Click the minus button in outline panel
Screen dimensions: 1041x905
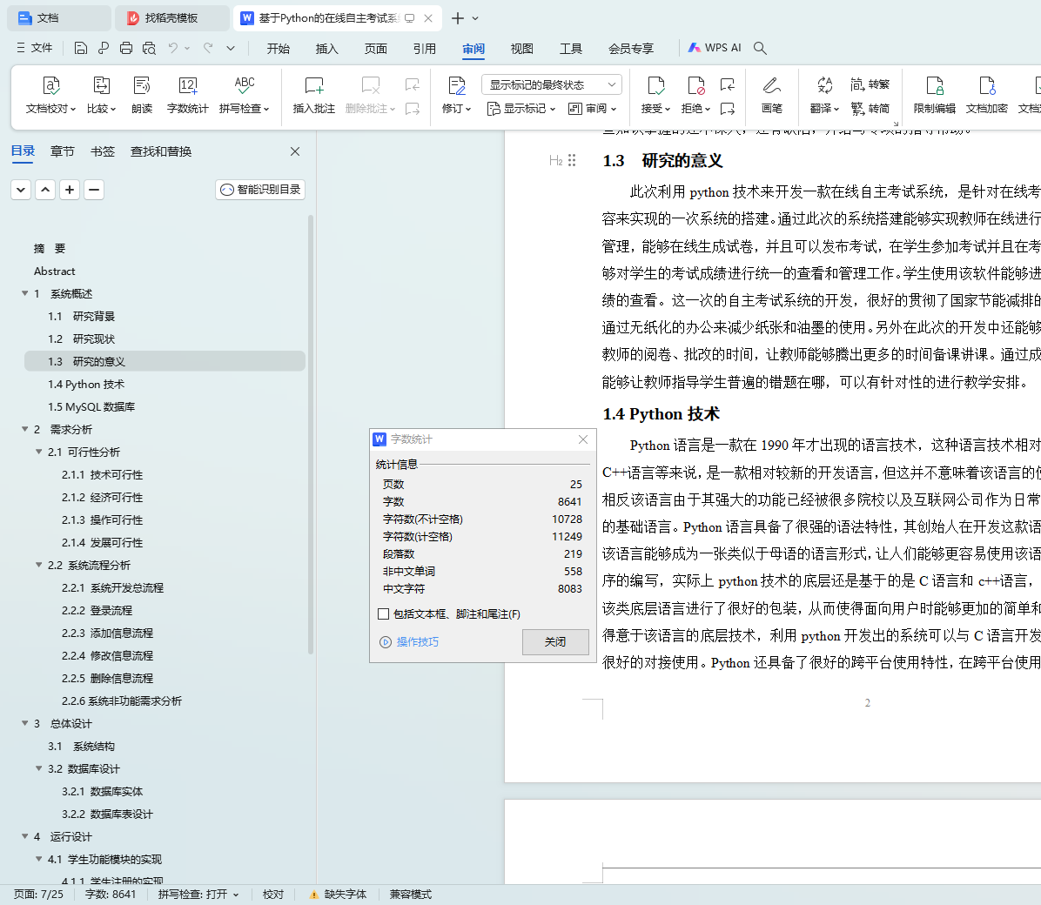point(94,190)
